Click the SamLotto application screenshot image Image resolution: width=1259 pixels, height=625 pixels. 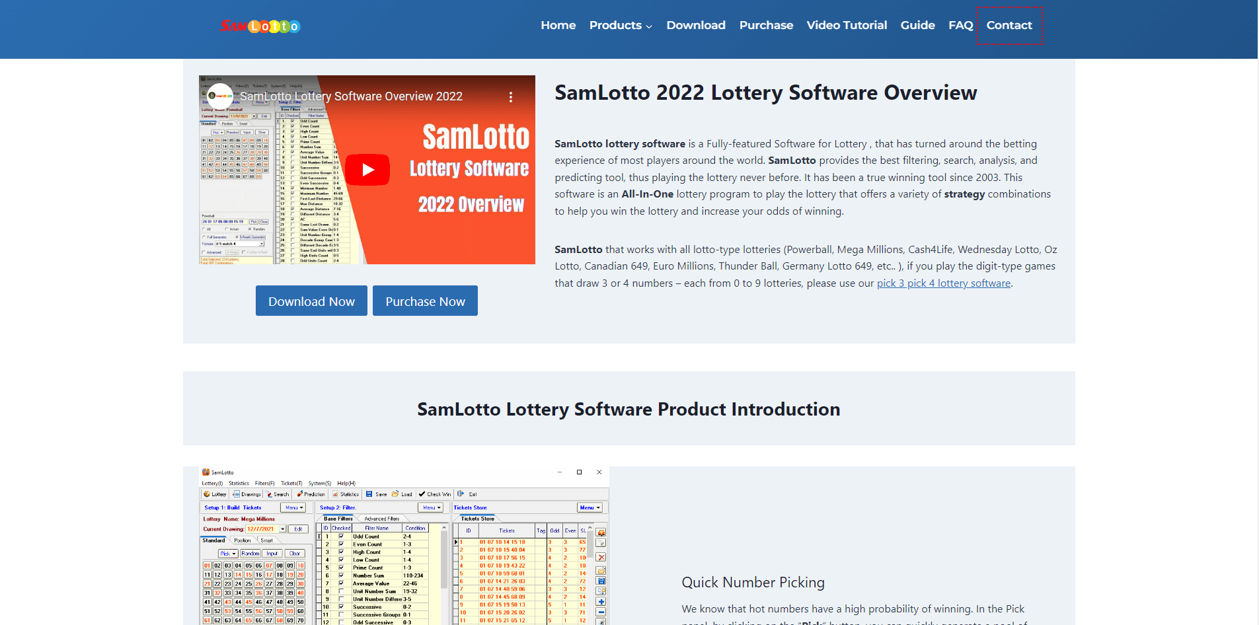[x=404, y=546]
